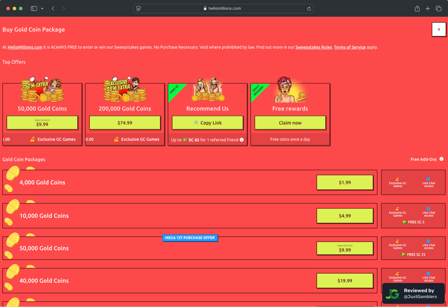Click the MEGA 1ST PURCHASE OFFER badge

coord(190,238)
